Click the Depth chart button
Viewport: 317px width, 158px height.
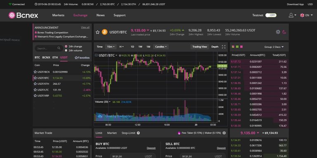(x=215, y=47)
